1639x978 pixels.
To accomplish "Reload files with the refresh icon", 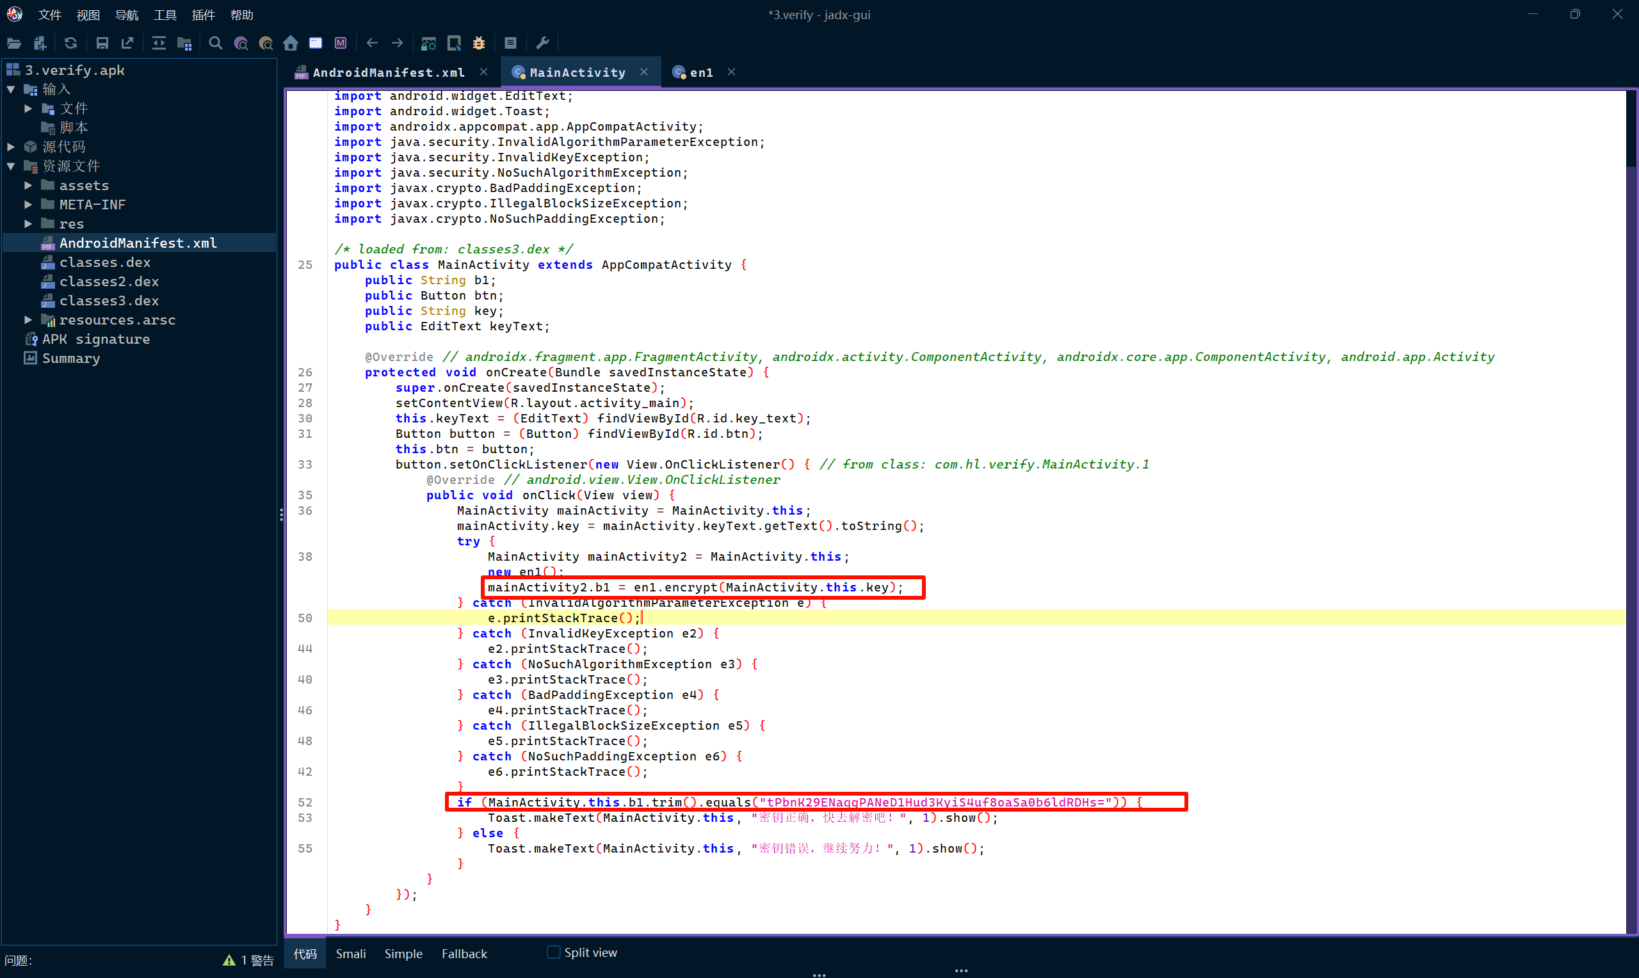I will [70, 44].
